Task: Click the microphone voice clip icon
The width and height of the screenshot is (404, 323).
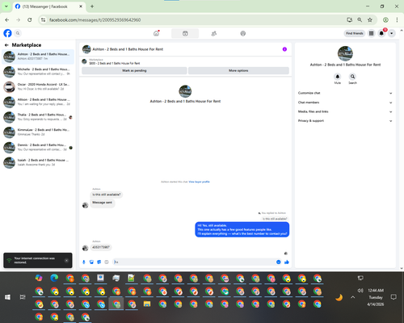Action: (x=84, y=262)
